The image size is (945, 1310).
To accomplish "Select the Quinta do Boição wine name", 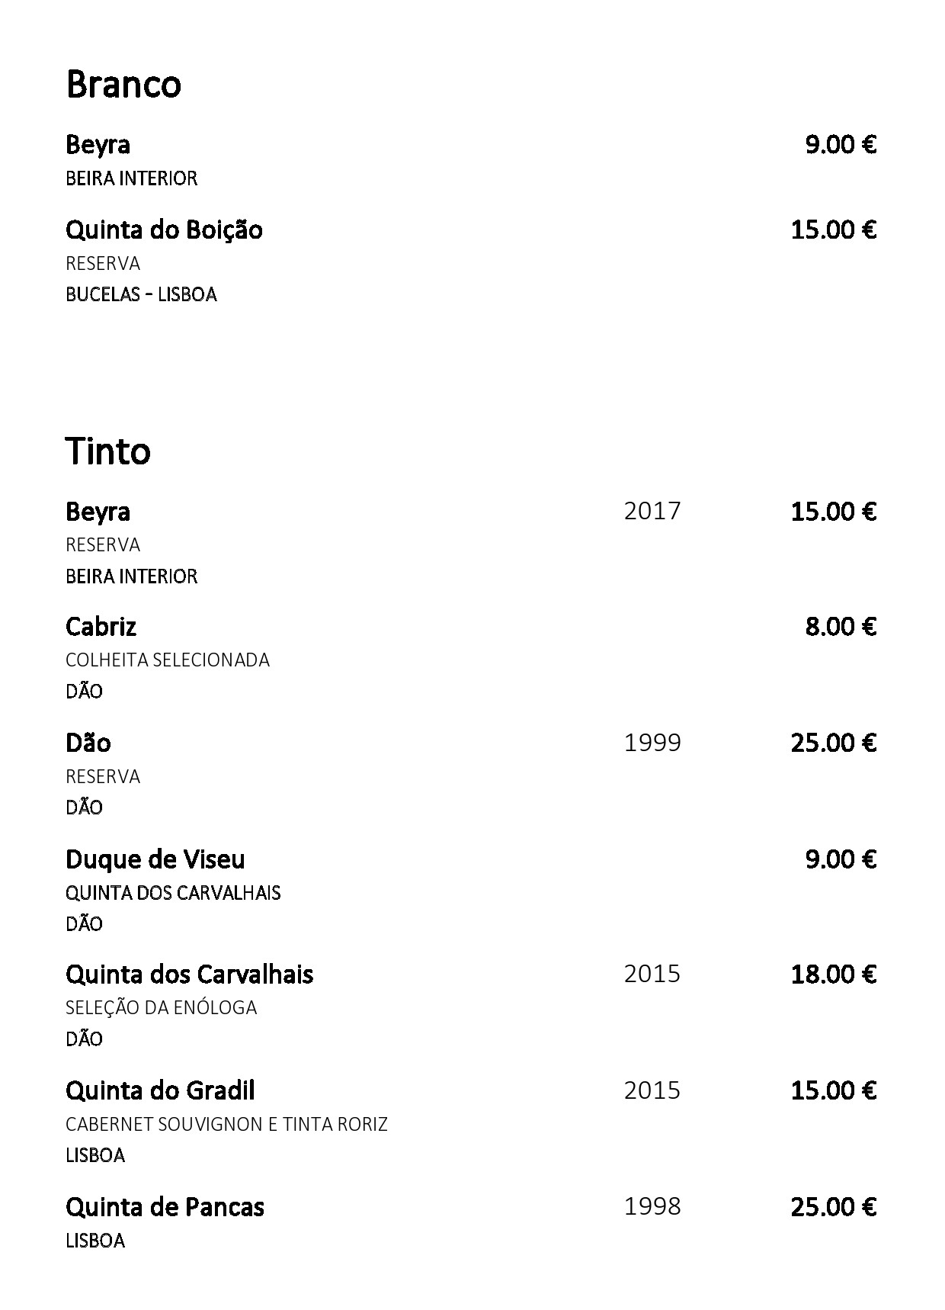I will [x=164, y=230].
